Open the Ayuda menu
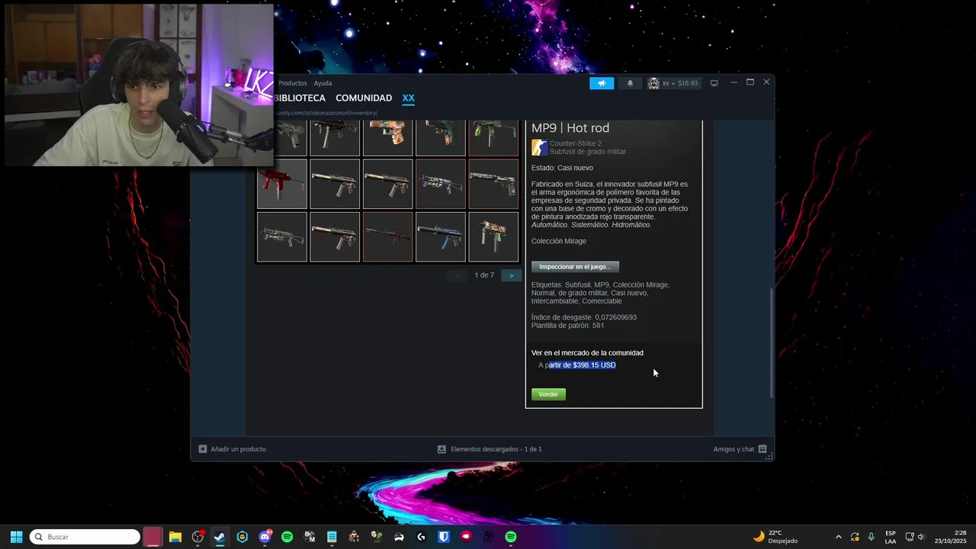The height and width of the screenshot is (549, 976). pos(323,83)
